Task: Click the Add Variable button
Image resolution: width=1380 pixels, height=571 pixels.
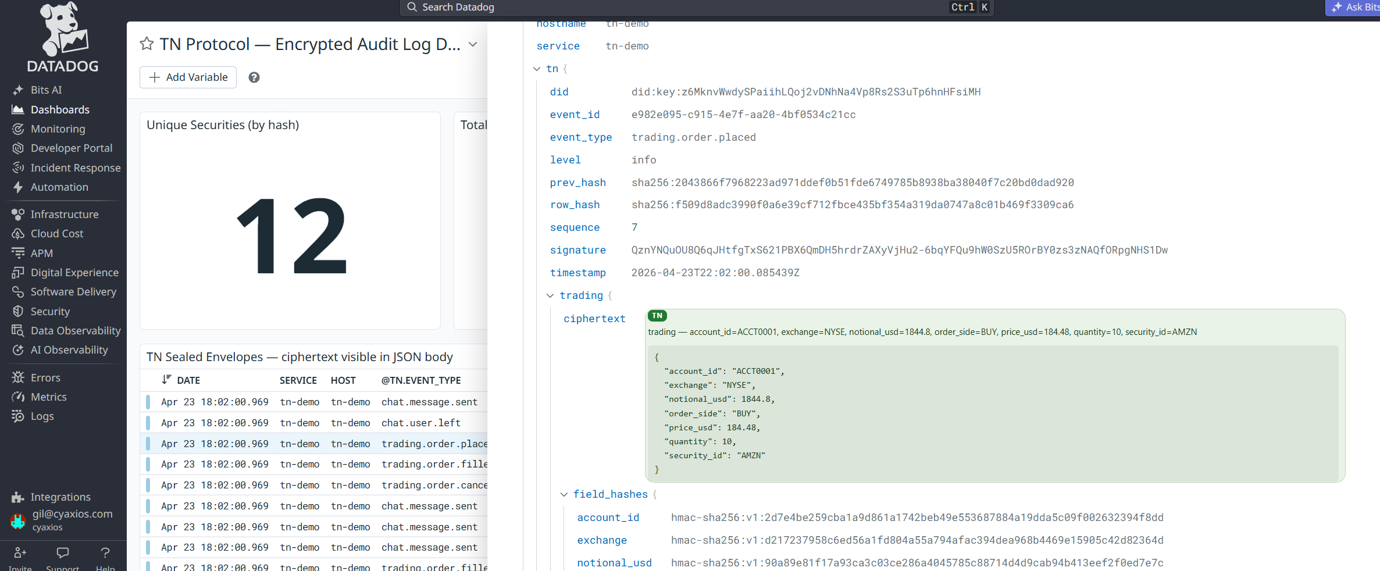Action: pos(188,77)
